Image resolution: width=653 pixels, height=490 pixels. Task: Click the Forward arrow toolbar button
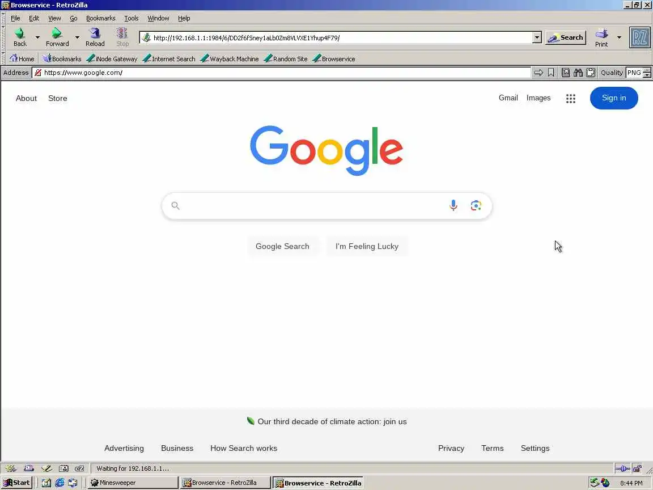[x=57, y=37]
